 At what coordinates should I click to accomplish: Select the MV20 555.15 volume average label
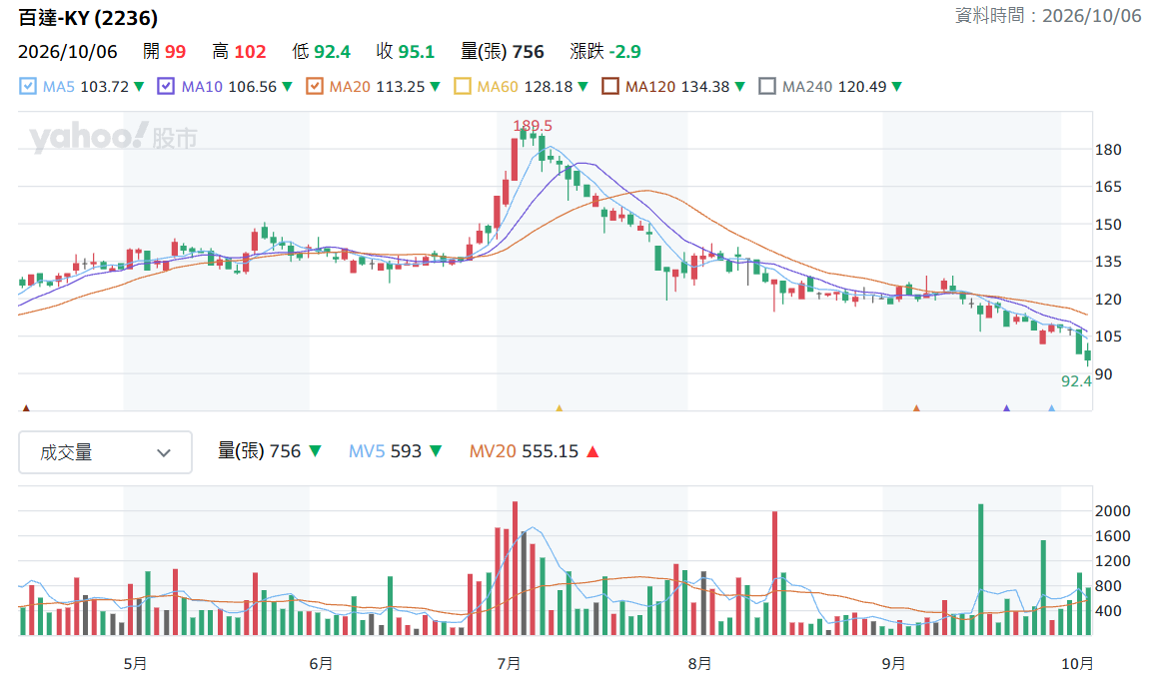525,451
